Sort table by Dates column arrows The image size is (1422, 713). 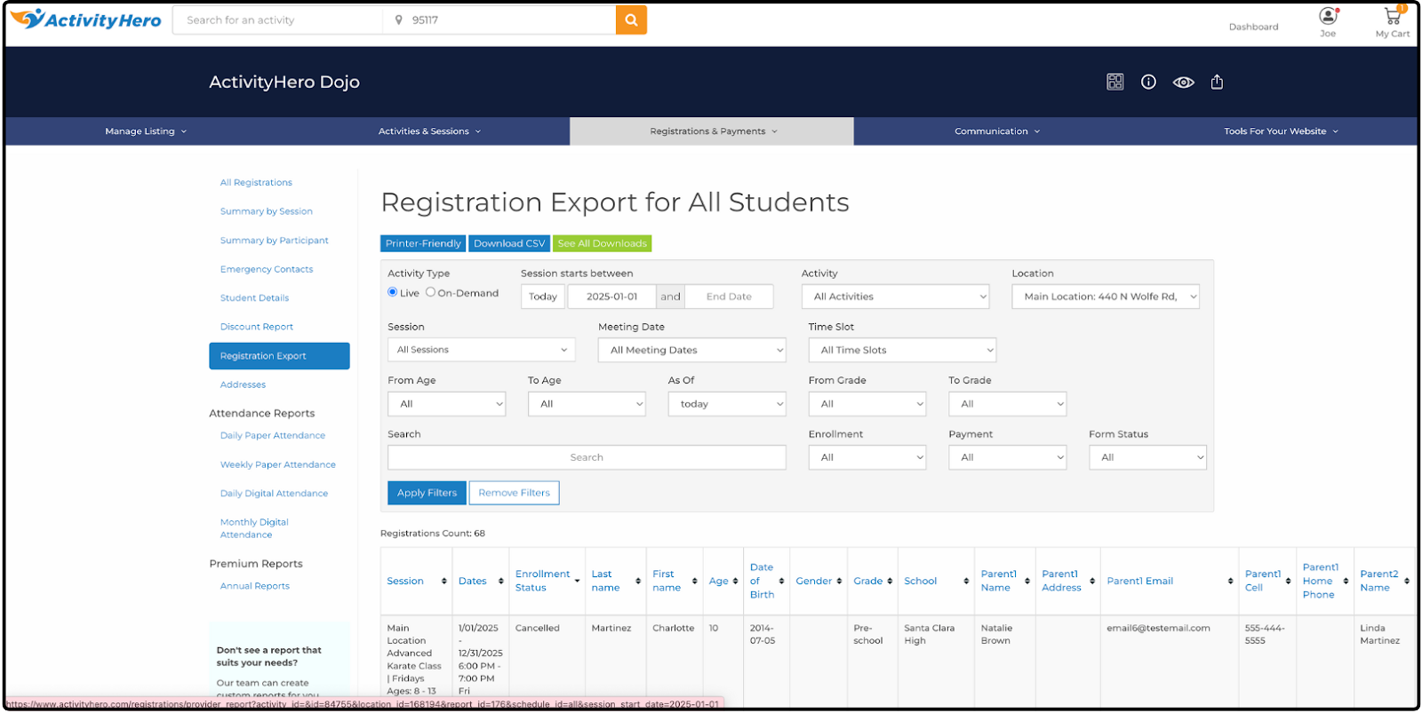[500, 581]
